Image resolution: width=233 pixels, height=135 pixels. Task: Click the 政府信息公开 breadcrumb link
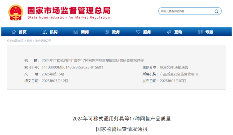(x=43, y=41)
